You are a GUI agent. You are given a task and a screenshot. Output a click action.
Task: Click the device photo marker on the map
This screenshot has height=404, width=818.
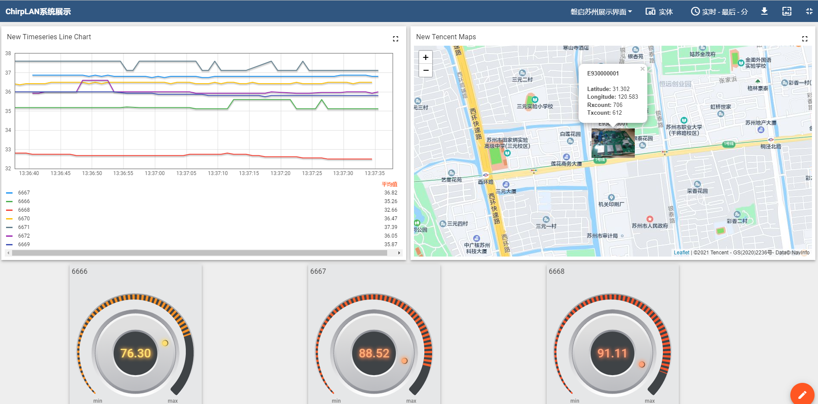613,143
